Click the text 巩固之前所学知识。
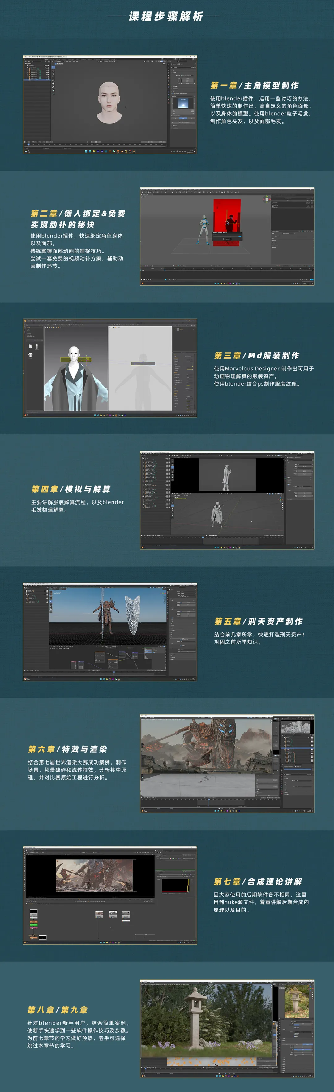Image resolution: width=334 pixels, height=1092 pixels. tap(238, 642)
